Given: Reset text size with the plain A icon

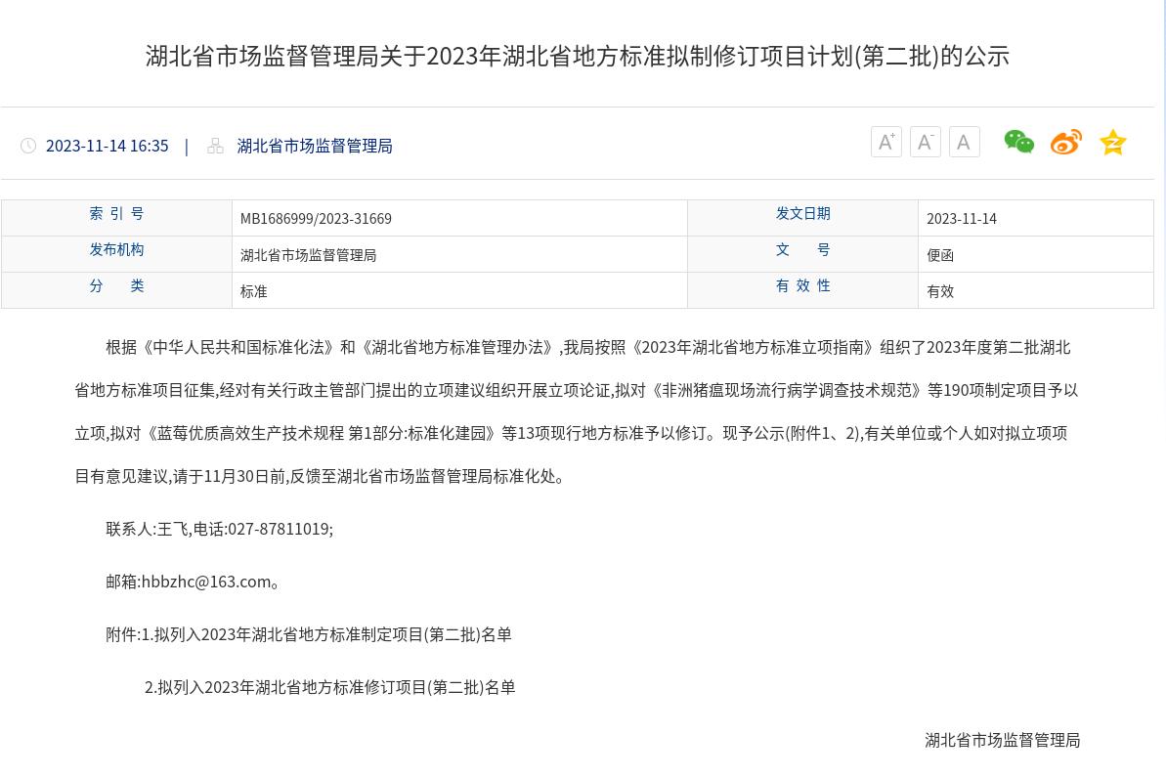Looking at the screenshot, I should pos(964,143).
